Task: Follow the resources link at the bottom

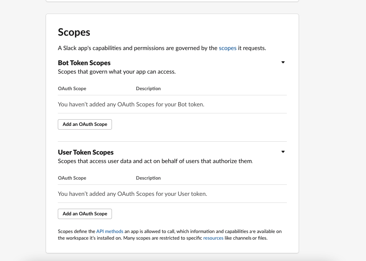Action: tap(213, 238)
